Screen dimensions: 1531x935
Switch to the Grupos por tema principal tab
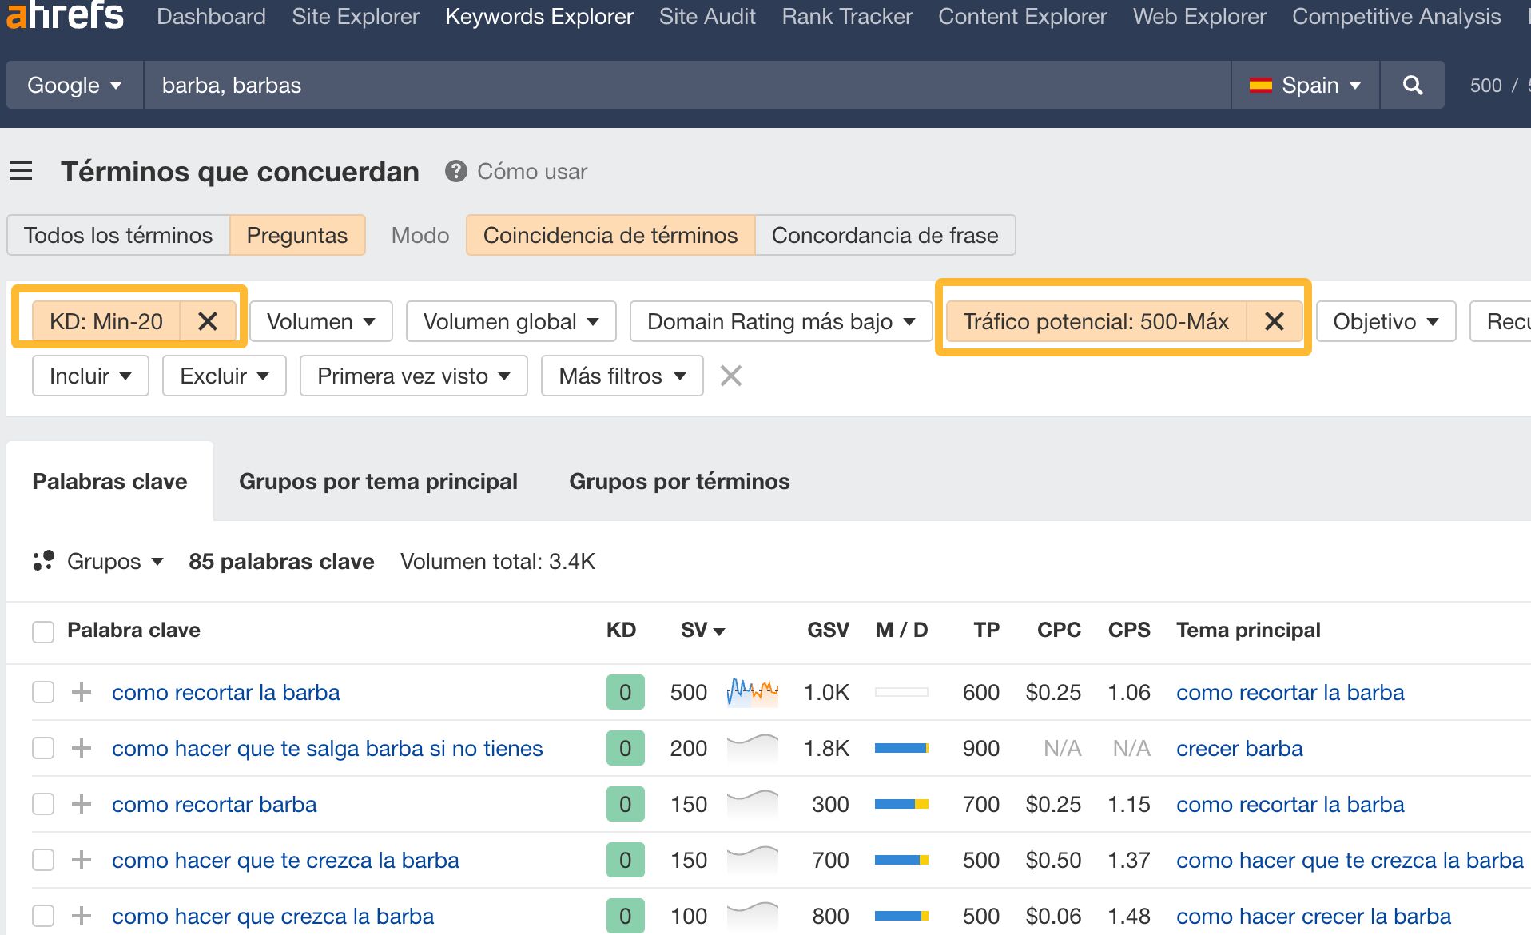[x=378, y=481]
